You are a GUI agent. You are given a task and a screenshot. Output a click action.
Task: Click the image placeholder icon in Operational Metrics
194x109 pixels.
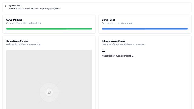(49, 92)
